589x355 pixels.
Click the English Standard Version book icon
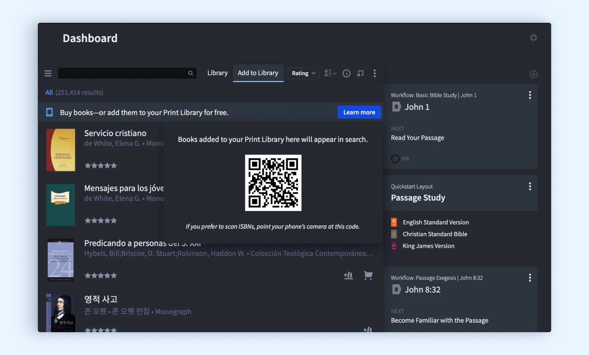[x=394, y=222]
